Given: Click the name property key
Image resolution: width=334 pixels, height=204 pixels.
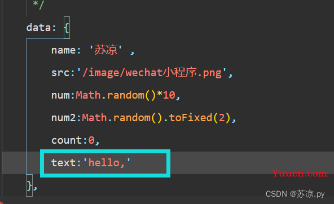Looking at the screenshot, I should 64,50.
